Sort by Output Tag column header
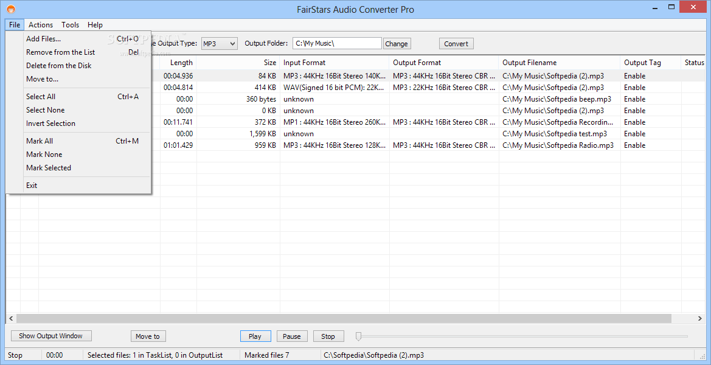Viewport: 711px width, 365px height. [651, 63]
